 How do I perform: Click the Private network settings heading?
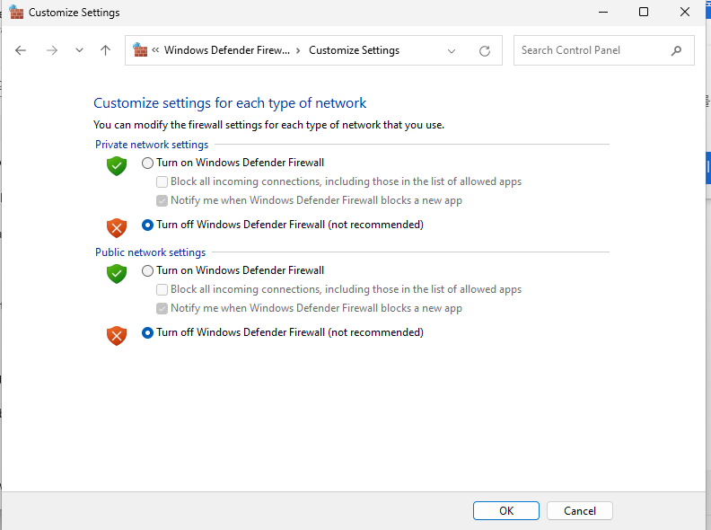pos(152,145)
